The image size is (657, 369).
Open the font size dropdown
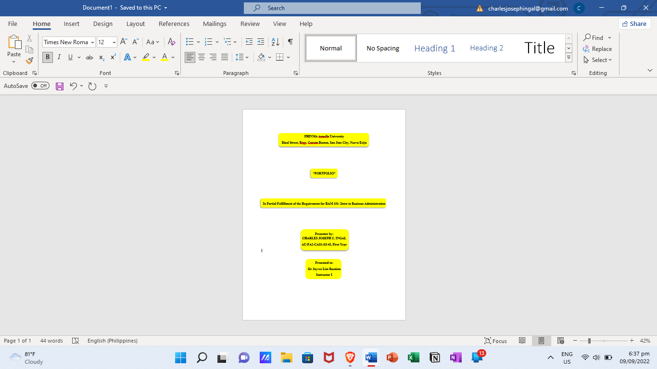114,42
